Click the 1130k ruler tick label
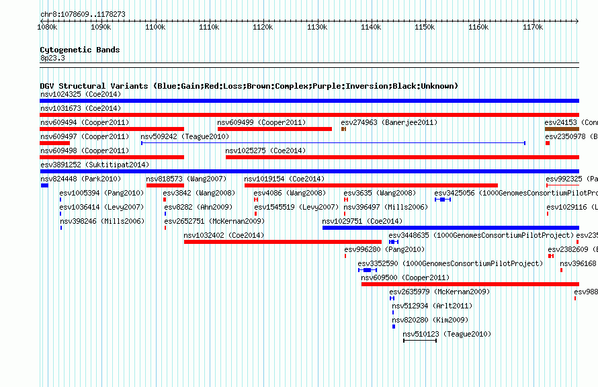The height and width of the screenshot is (387, 598). pos(317,27)
